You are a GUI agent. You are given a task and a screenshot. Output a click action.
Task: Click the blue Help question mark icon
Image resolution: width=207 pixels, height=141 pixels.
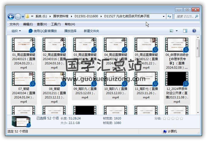(194, 31)
